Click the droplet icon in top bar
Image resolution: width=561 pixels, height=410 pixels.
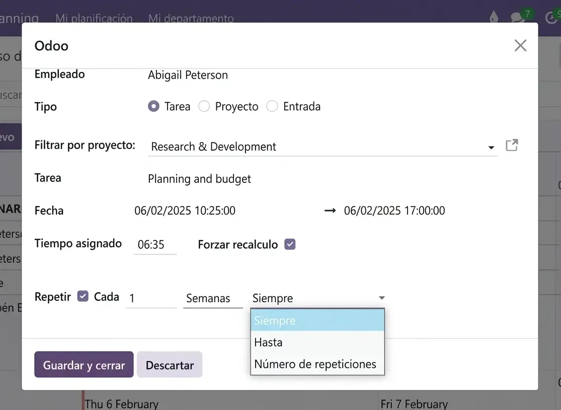pos(494,17)
